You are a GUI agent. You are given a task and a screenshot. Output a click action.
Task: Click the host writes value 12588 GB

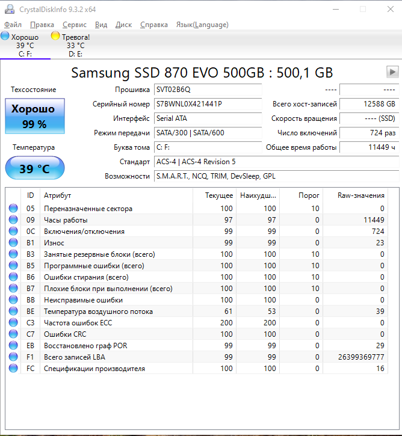point(369,104)
